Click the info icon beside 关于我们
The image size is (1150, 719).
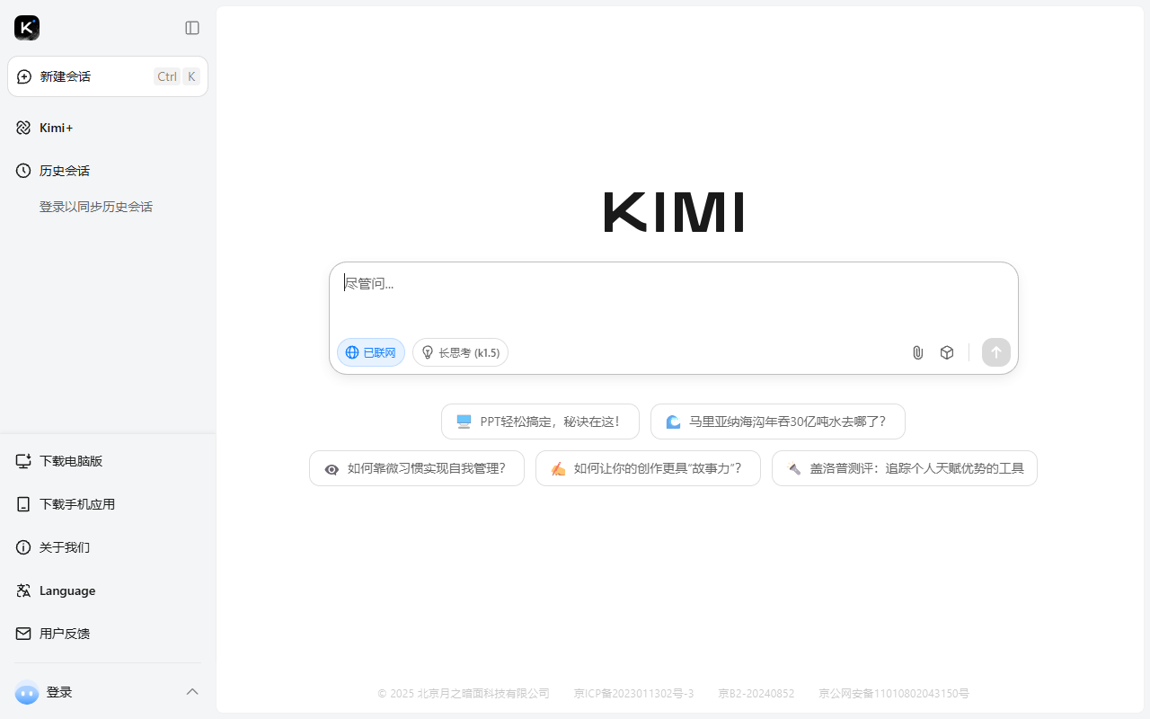tap(23, 547)
